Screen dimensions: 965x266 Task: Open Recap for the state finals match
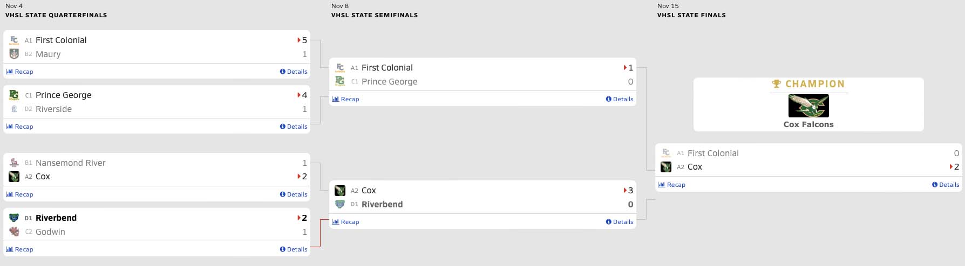pyautogui.click(x=671, y=185)
